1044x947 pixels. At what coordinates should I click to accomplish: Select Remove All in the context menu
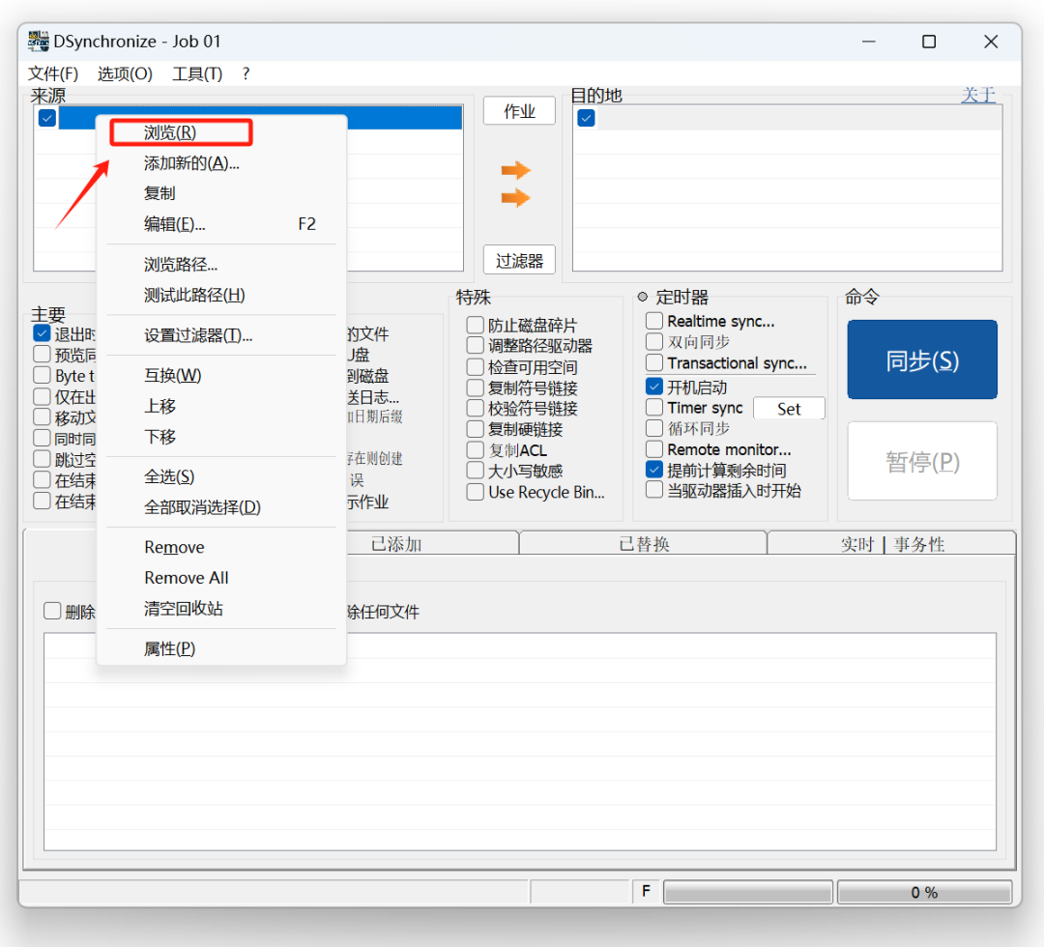[x=187, y=578]
